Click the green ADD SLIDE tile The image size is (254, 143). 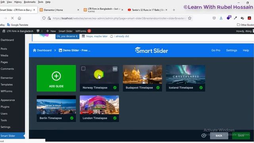[56, 78]
